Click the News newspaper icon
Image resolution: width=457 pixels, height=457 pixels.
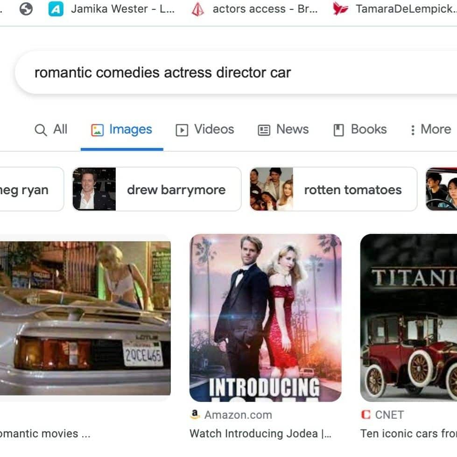point(264,130)
